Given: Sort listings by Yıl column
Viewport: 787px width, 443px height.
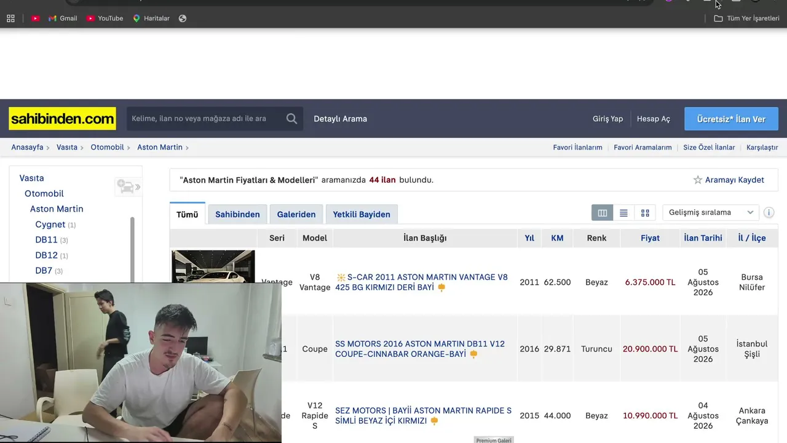Looking at the screenshot, I should click(x=529, y=238).
